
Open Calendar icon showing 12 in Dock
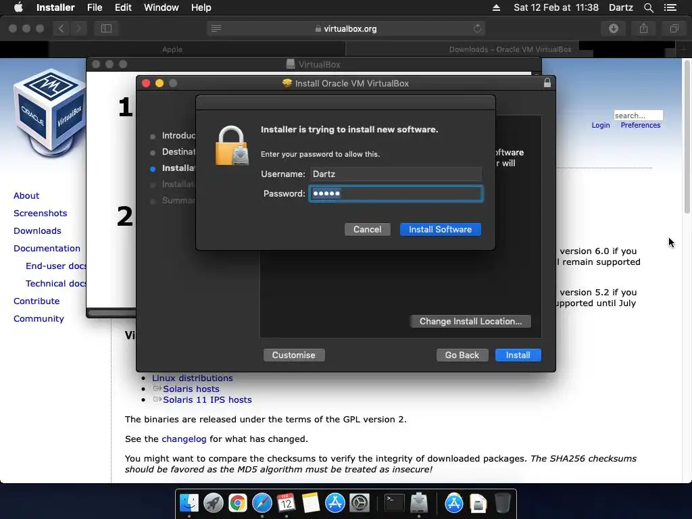coord(286,503)
